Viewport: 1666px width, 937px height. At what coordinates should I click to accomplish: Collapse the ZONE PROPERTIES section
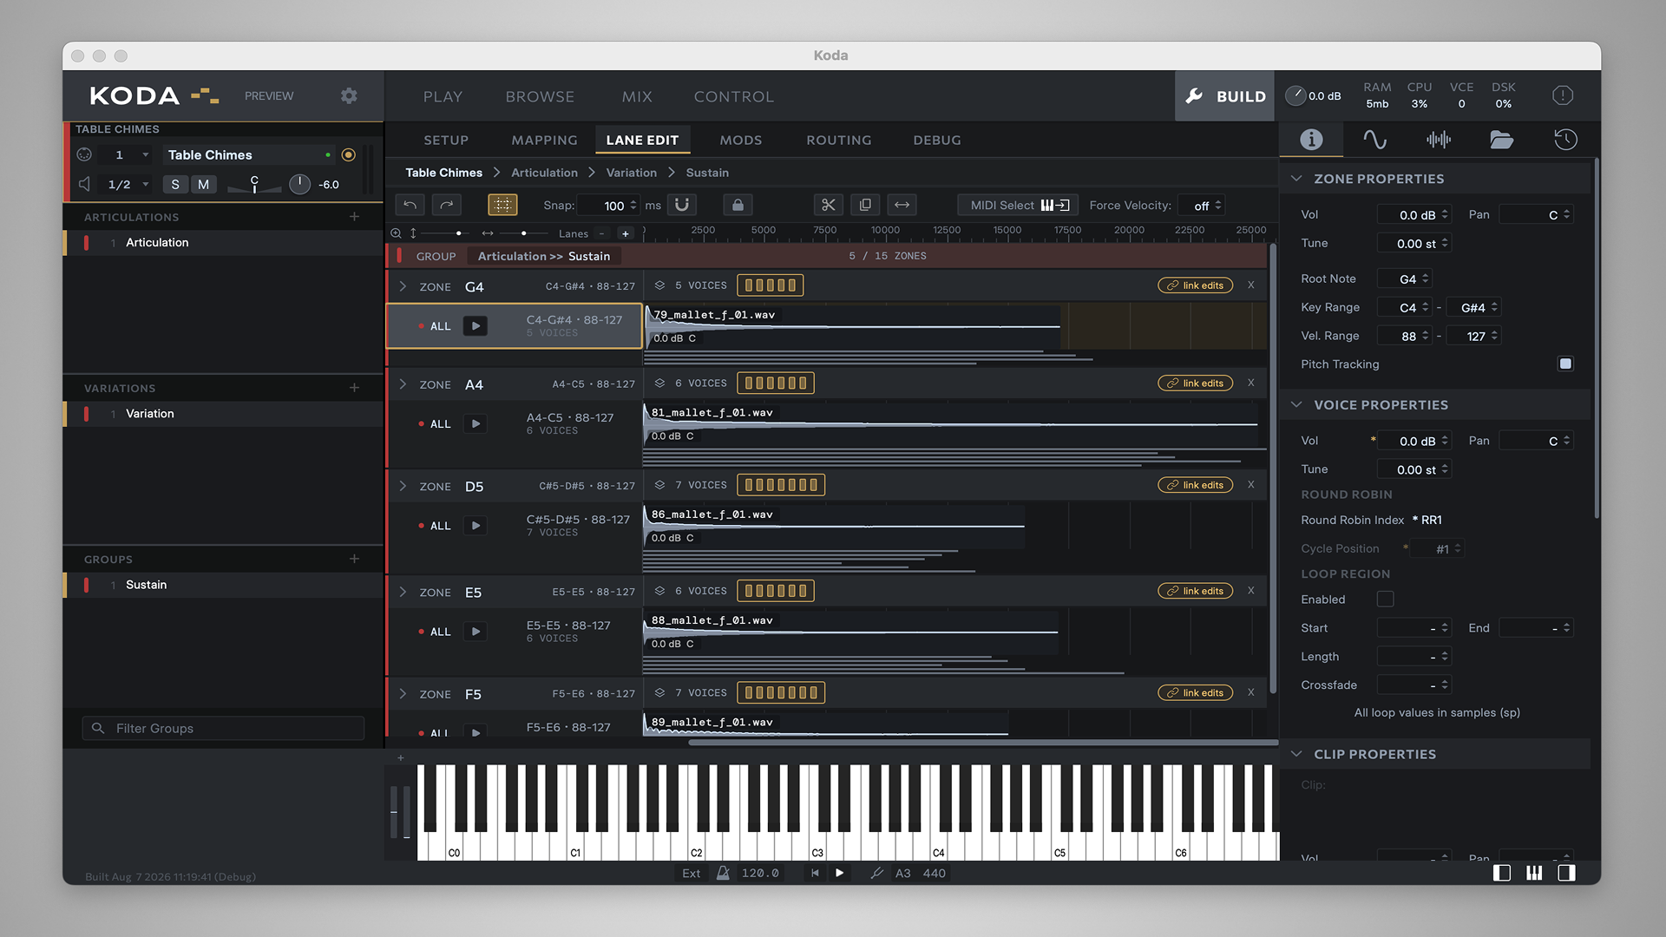[1296, 178]
